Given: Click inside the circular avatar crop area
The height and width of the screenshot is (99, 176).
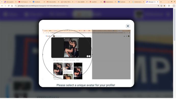Looking at the screenshot, I should (67, 55).
